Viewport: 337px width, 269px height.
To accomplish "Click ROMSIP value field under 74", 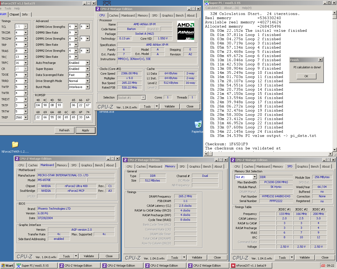I will point(88,117).
